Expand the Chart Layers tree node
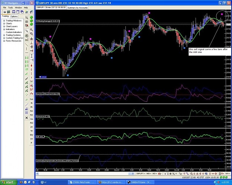This screenshot has width=232, height=185. [4, 26]
